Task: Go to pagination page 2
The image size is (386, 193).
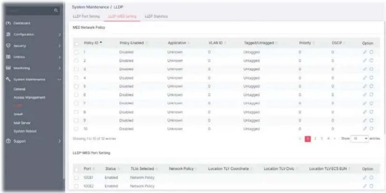Action: coord(315,138)
